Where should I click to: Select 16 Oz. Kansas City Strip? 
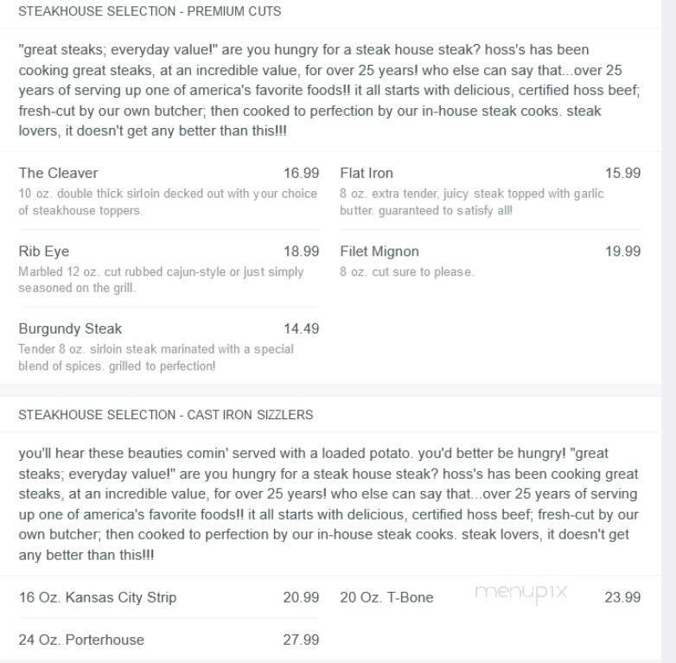(98, 597)
